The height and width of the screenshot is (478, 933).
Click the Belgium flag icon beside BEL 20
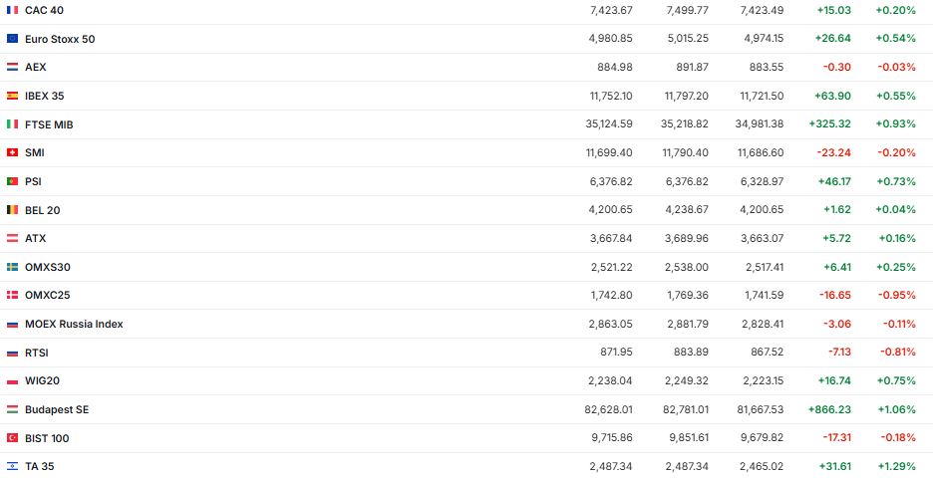(12, 210)
